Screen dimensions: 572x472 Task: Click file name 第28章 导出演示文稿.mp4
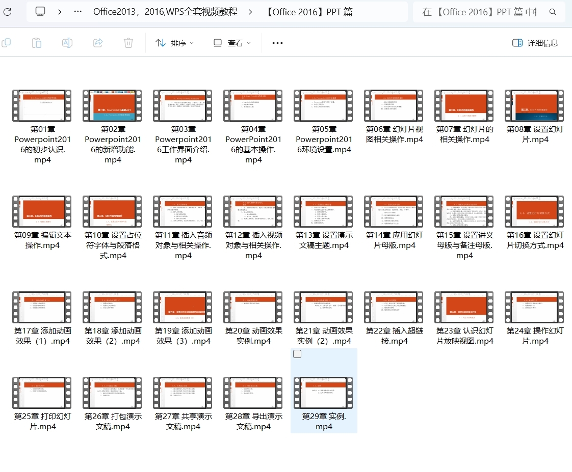coord(253,421)
